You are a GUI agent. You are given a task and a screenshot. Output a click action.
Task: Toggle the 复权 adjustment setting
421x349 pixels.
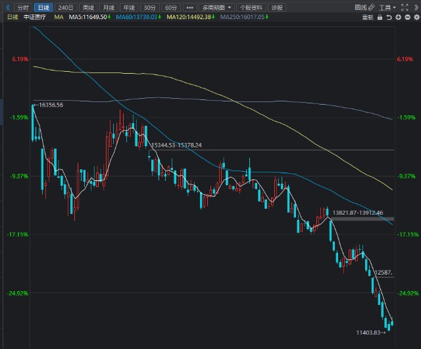tap(368, 18)
